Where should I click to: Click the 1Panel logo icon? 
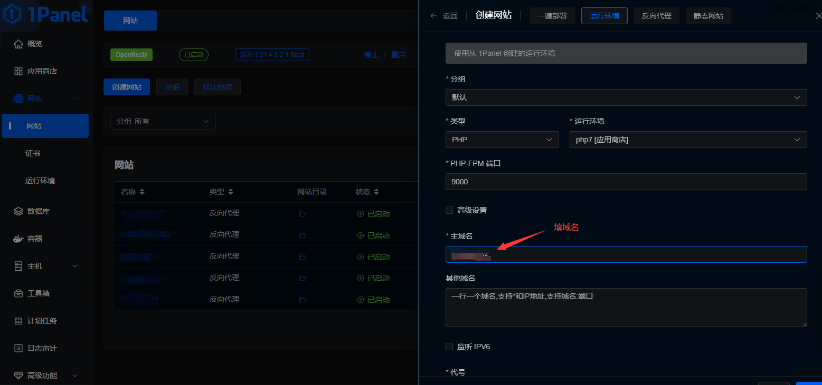click(12, 14)
